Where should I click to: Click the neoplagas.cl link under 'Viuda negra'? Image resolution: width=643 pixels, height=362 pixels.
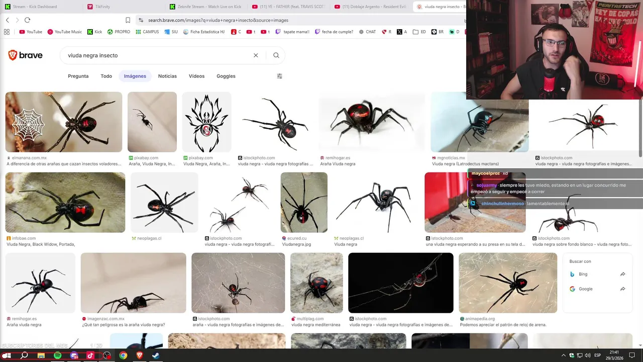click(351, 238)
